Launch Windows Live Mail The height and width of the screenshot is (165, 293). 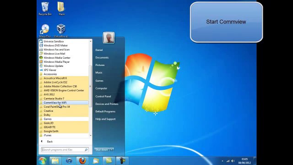(x=64, y=54)
